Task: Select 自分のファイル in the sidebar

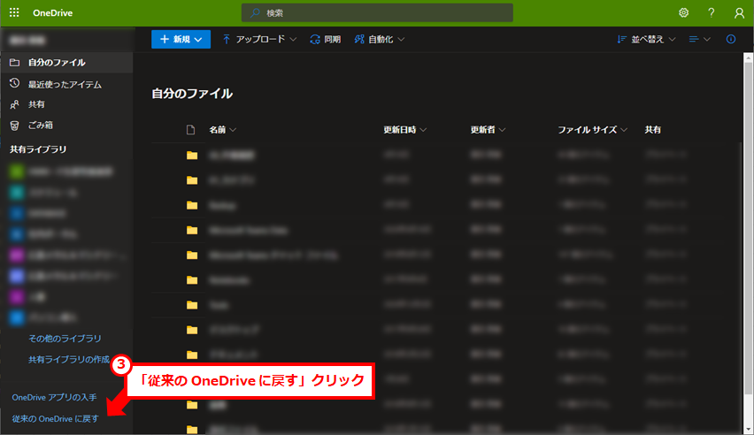Action: point(67,63)
